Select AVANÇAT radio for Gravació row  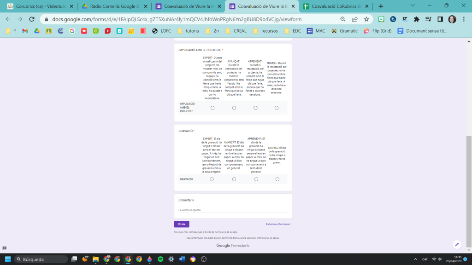click(x=234, y=179)
